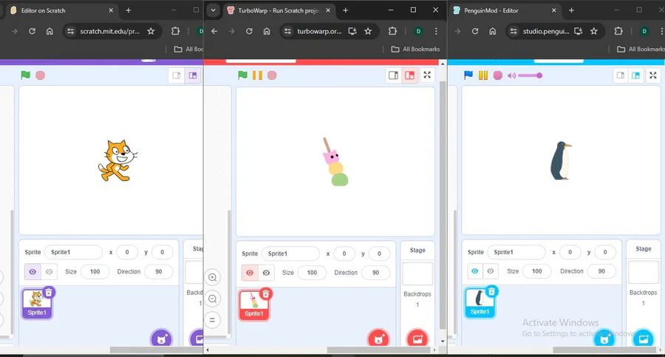Viewport: 665px width, 357px height.
Task: Zoom out the TurboWarp code workspace
Action: 213,299
